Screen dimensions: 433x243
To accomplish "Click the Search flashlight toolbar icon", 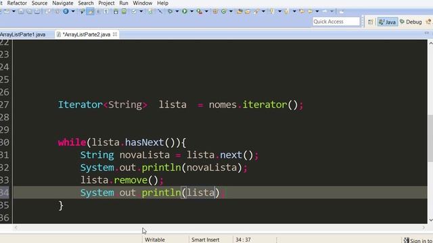I will [256, 11].
